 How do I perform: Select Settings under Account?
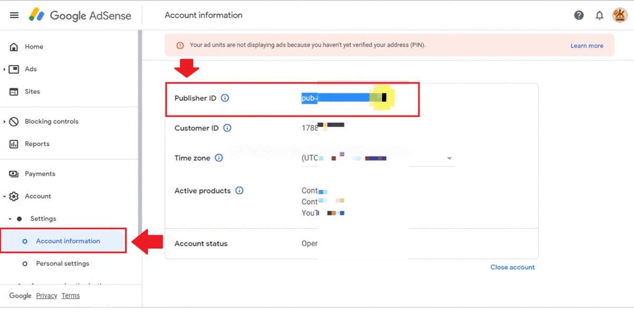coord(43,219)
